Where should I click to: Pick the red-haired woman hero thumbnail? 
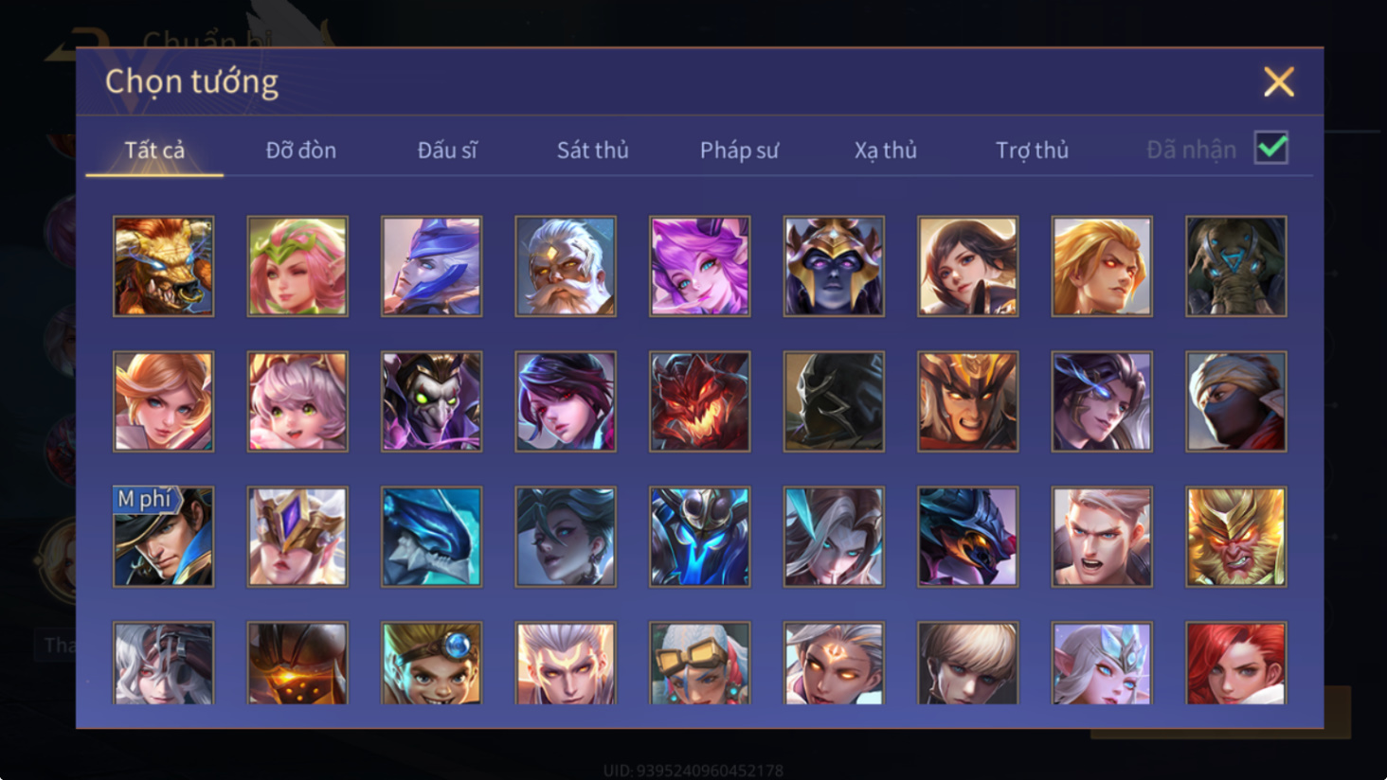(x=1235, y=663)
